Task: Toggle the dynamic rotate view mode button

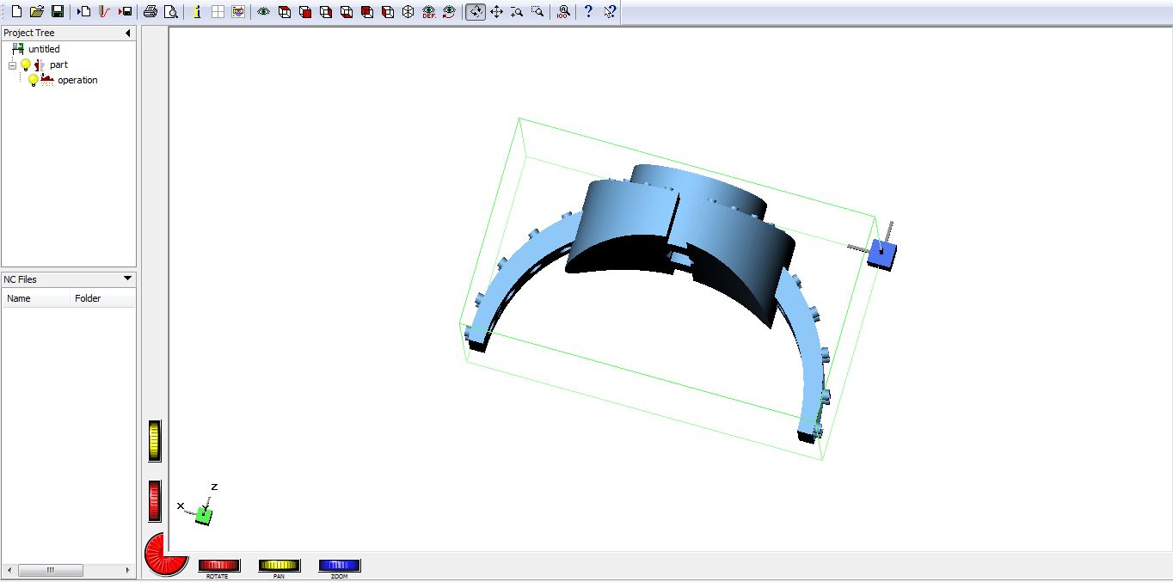Action: tap(476, 12)
